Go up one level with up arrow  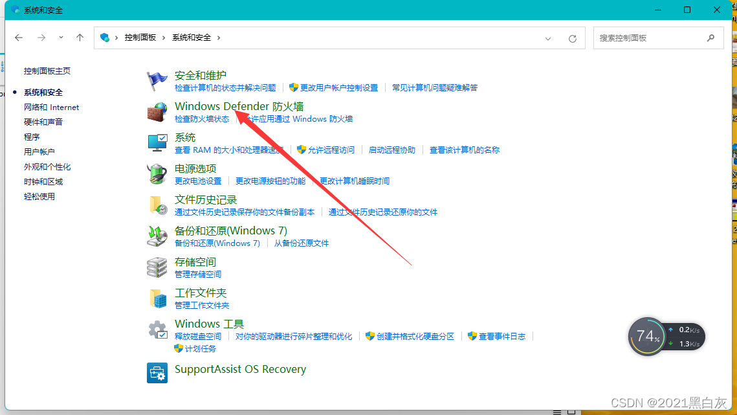pos(80,38)
